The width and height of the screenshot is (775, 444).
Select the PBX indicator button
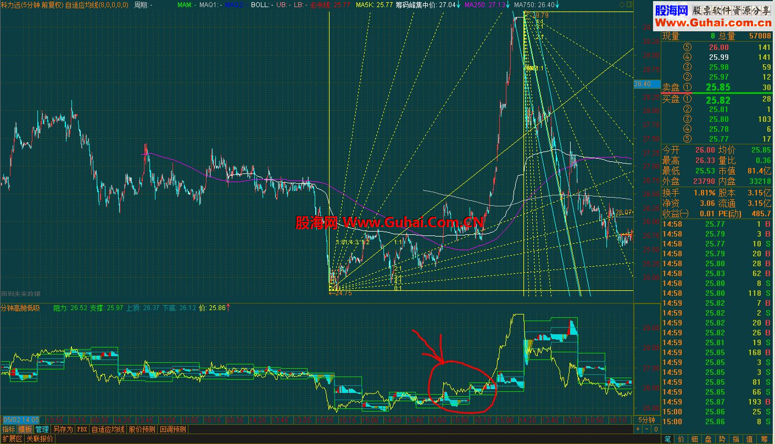click(82, 429)
